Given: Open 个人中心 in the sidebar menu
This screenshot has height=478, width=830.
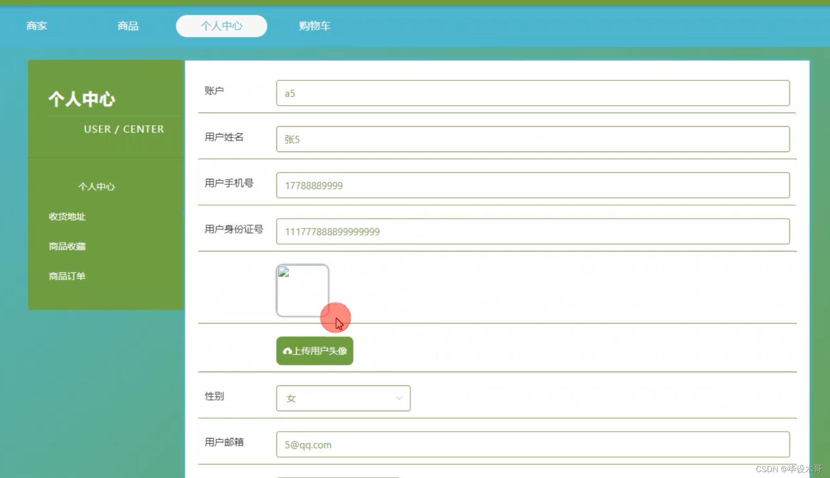Looking at the screenshot, I should coord(96,187).
